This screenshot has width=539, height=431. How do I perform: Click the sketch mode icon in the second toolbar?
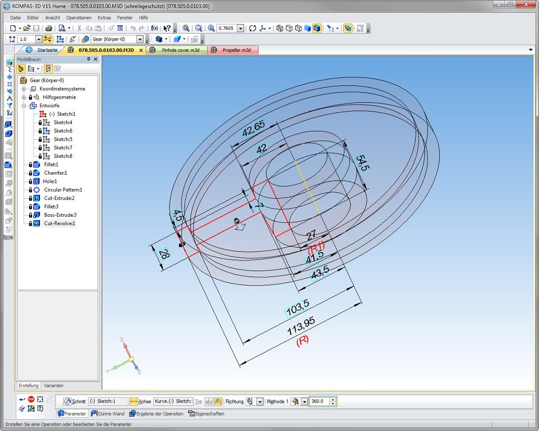pyautogui.click(x=60, y=39)
